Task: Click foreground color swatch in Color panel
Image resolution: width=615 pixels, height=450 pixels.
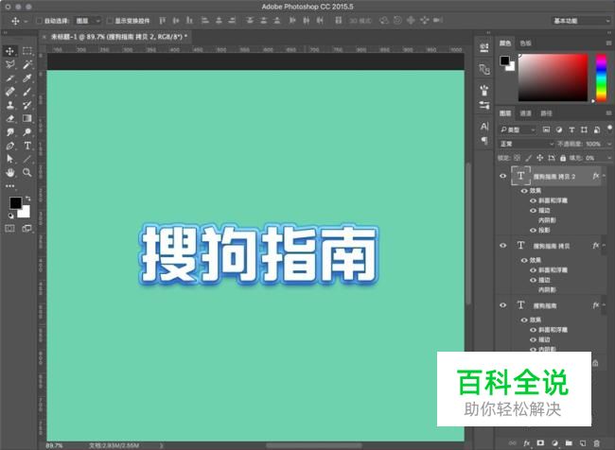Action: [504, 61]
